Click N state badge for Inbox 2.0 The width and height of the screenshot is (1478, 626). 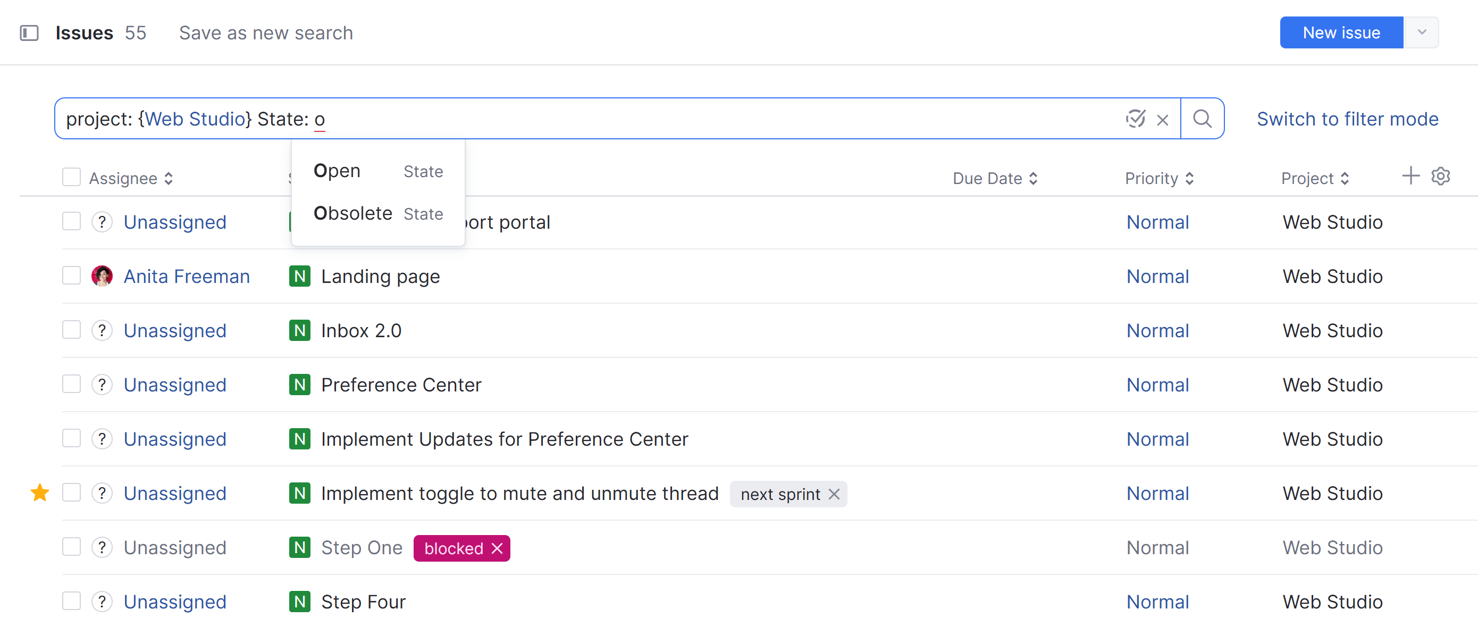pos(299,330)
